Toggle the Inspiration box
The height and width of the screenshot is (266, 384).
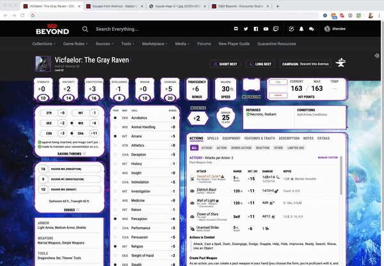(252, 86)
